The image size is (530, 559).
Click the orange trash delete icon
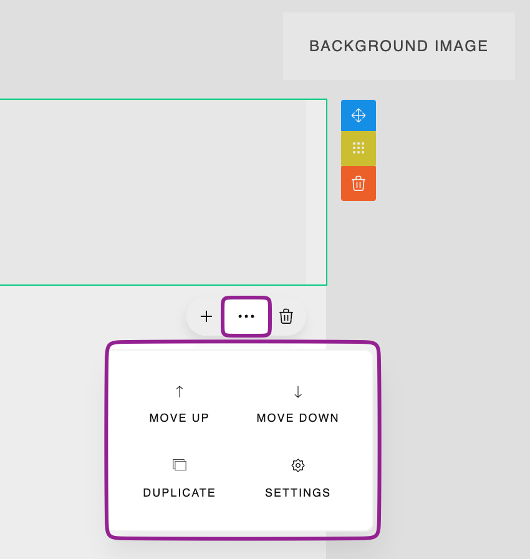[359, 183]
